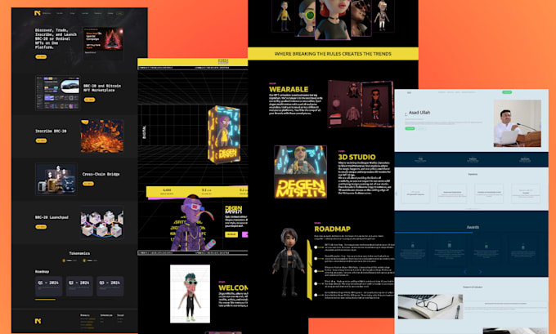Click the red-haired character portrait at the top

point(333,20)
